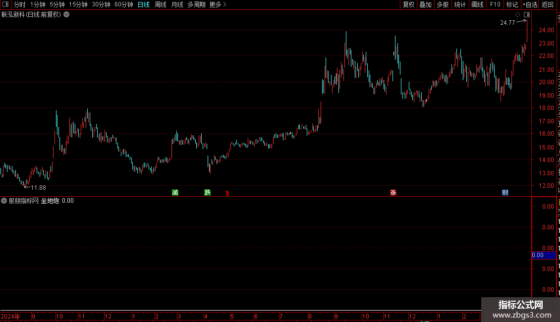Activate 画线 drawing tools
Screen dimensions: 560x322
(x=477, y=4)
